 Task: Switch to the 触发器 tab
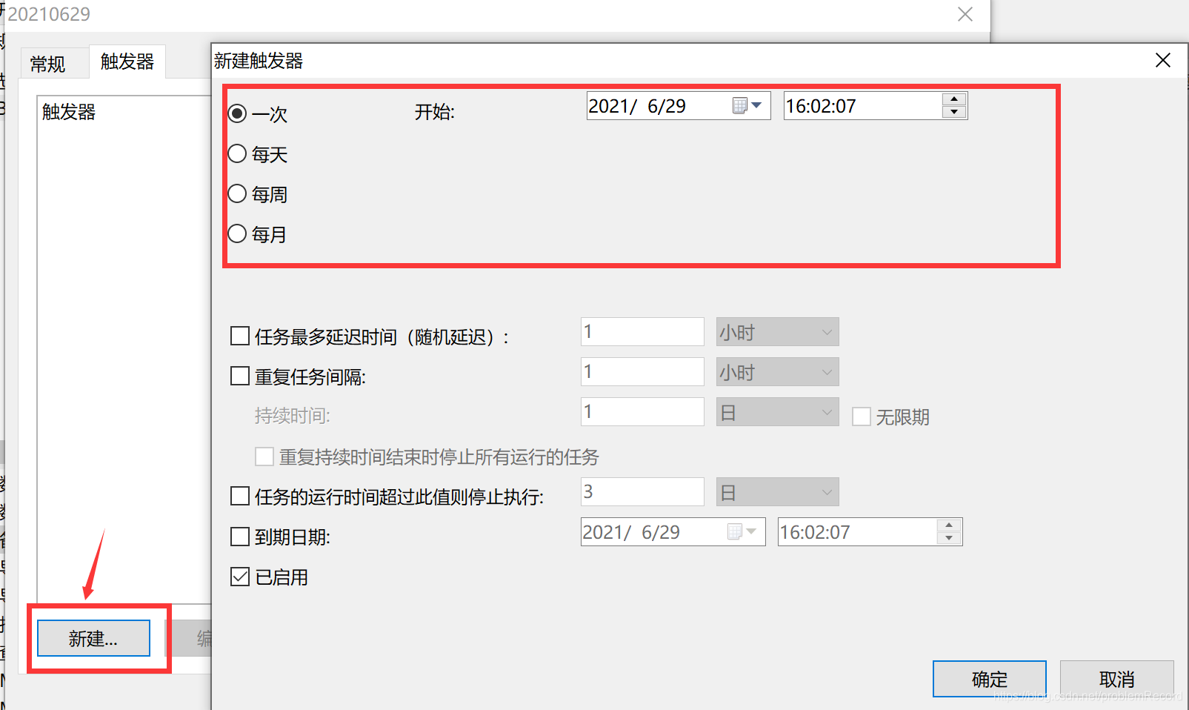[x=126, y=62]
